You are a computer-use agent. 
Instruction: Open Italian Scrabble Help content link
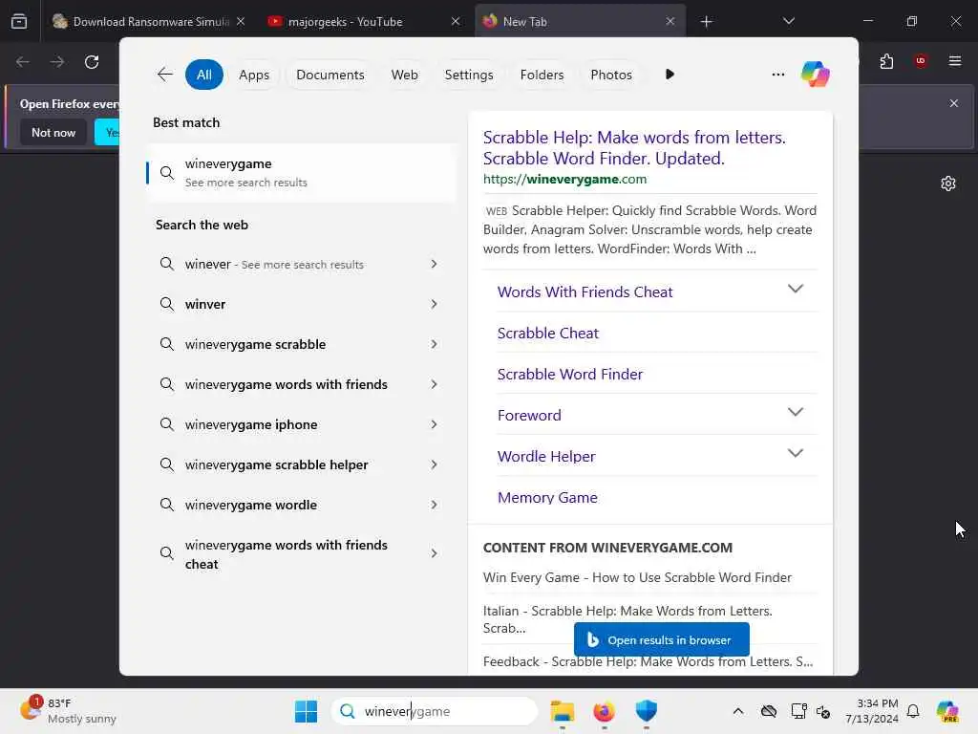click(627, 619)
